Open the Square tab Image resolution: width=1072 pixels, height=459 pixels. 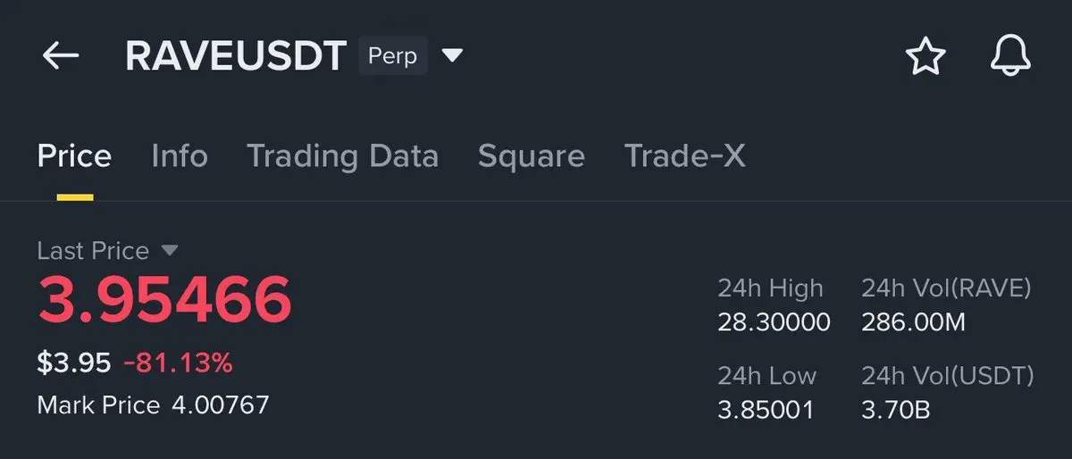pyautogui.click(x=532, y=156)
